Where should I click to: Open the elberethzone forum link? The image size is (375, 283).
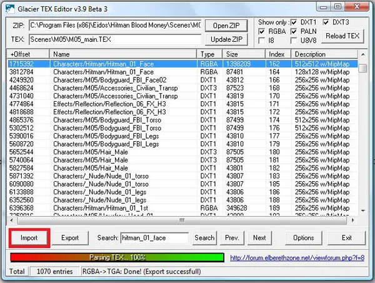tap(297, 257)
